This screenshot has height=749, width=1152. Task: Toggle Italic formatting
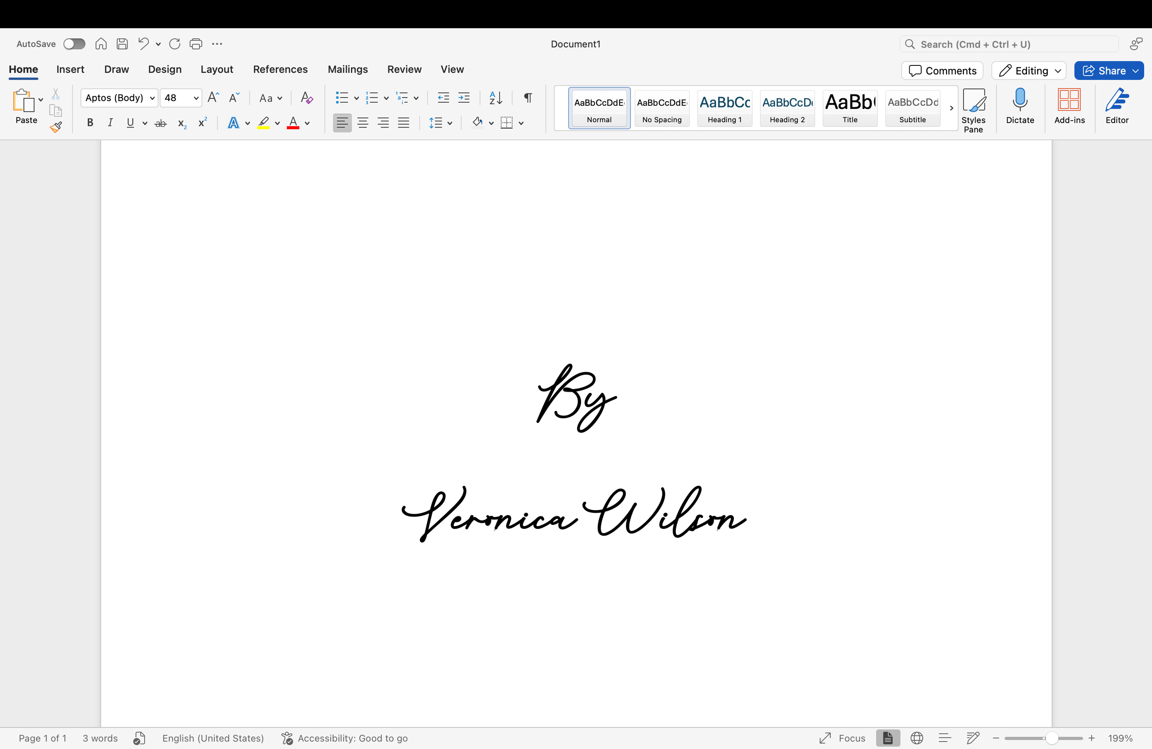point(110,123)
